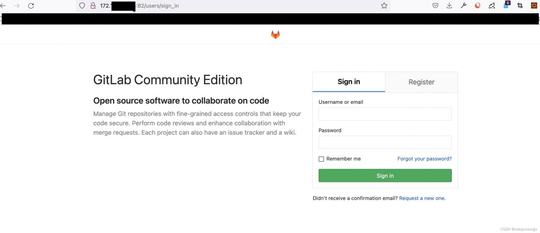Image resolution: width=540 pixels, height=233 pixels.
Task: Open the Pocket save icon
Action: coord(435,6)
